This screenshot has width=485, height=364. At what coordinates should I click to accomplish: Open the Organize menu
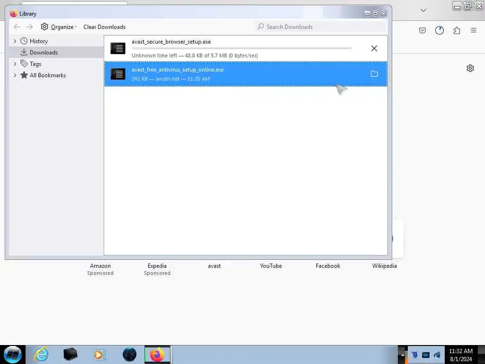[x=59, y=27]
